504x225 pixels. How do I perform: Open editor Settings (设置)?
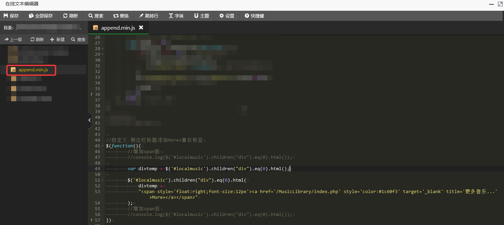pyautogui.click(x=227, y=16)
